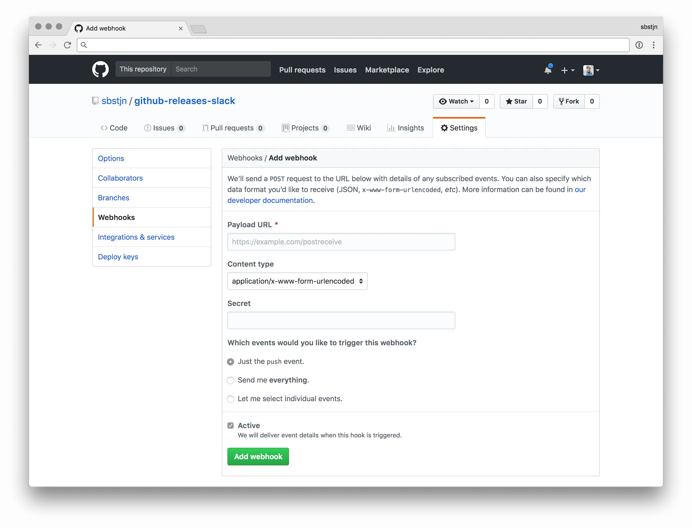The width and height of the screenshot is (692, 528).
Task: Click the profile avatar menu
Action: click(589, 70)
